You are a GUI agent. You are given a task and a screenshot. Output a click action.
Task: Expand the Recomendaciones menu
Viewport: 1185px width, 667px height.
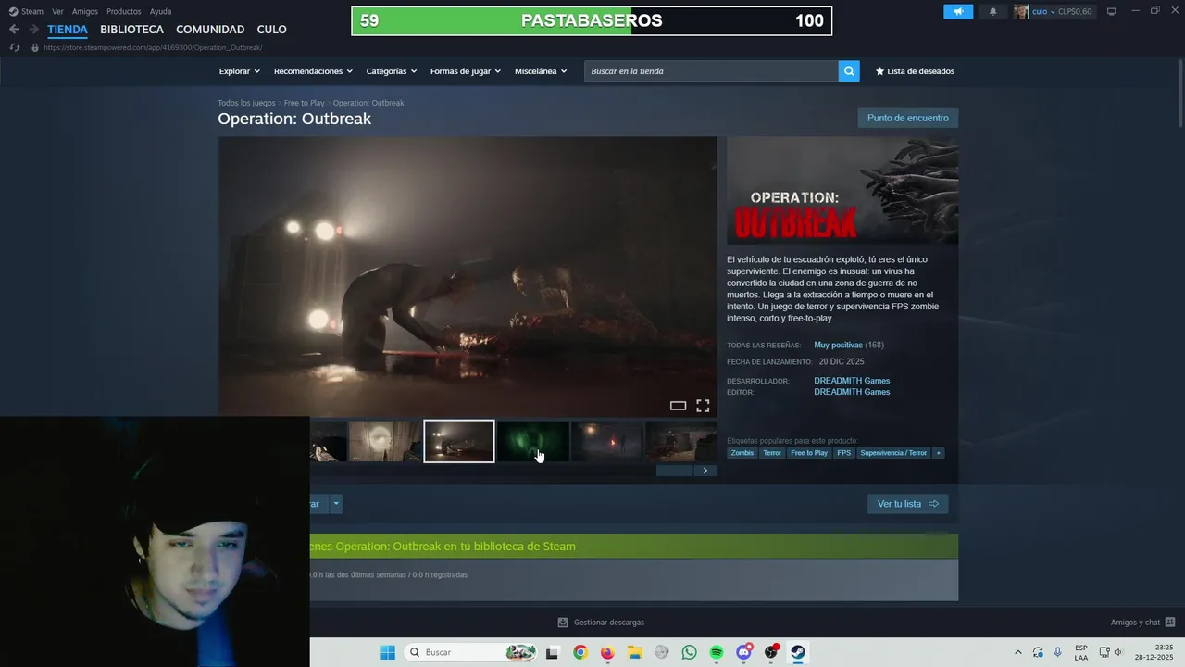[x=313, y=71]
